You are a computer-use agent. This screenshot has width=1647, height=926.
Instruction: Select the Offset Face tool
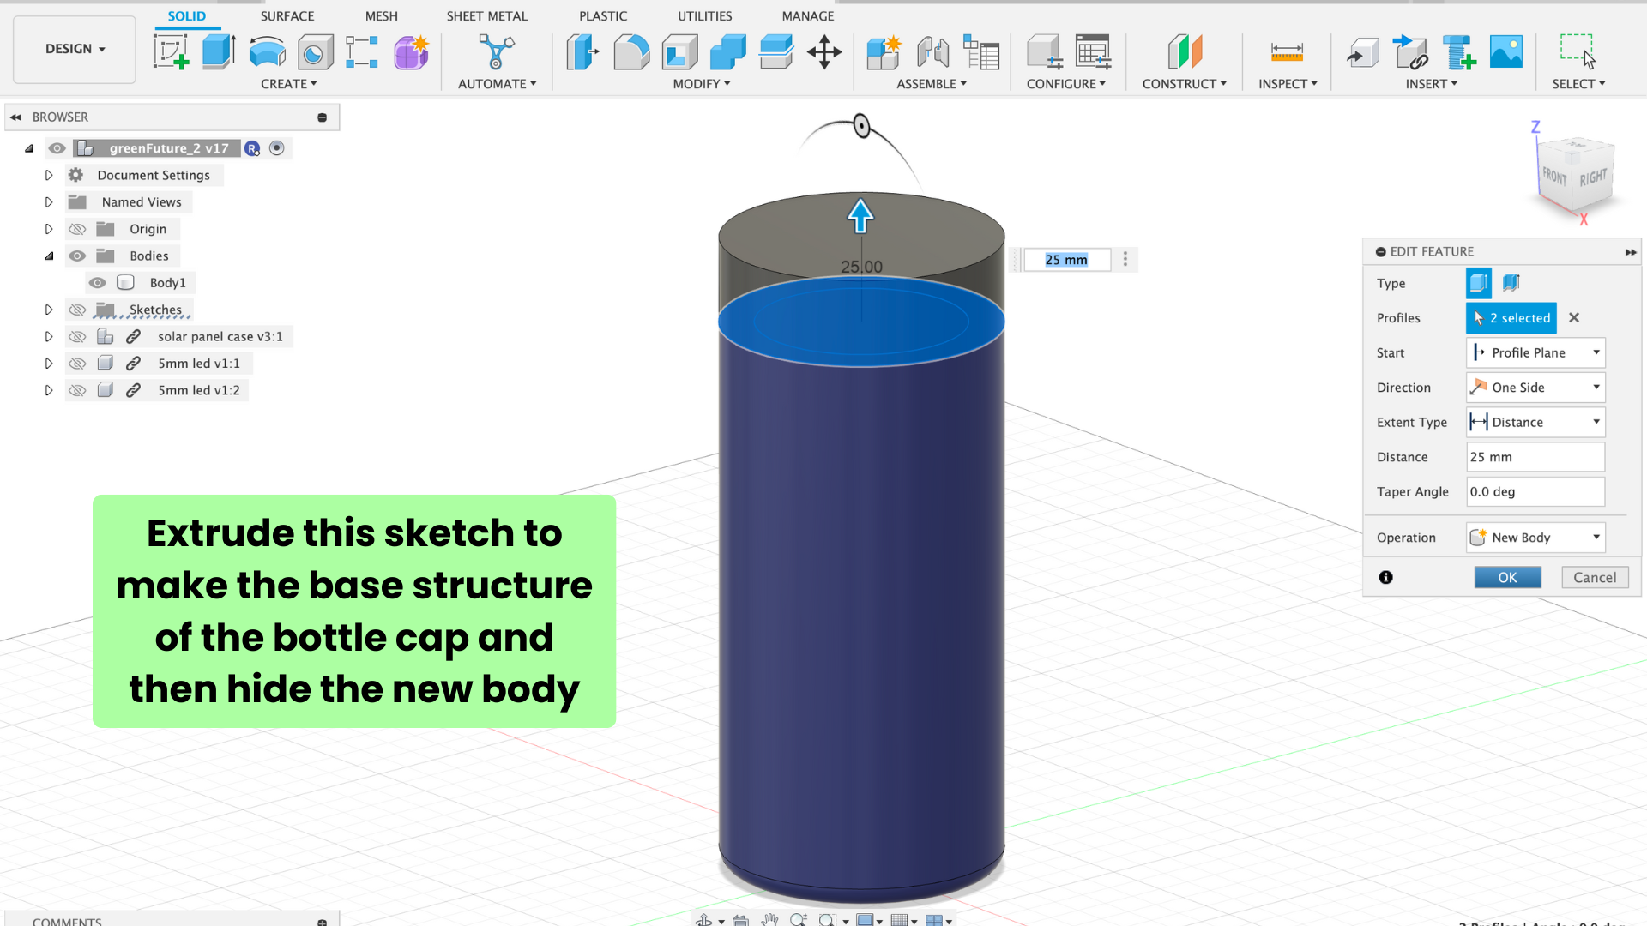[776, 52]
